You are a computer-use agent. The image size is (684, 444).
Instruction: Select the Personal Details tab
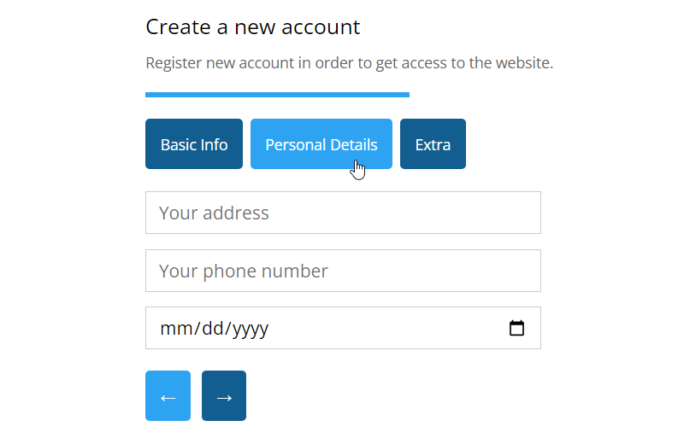pyautogui.click(x=321, y=144)
